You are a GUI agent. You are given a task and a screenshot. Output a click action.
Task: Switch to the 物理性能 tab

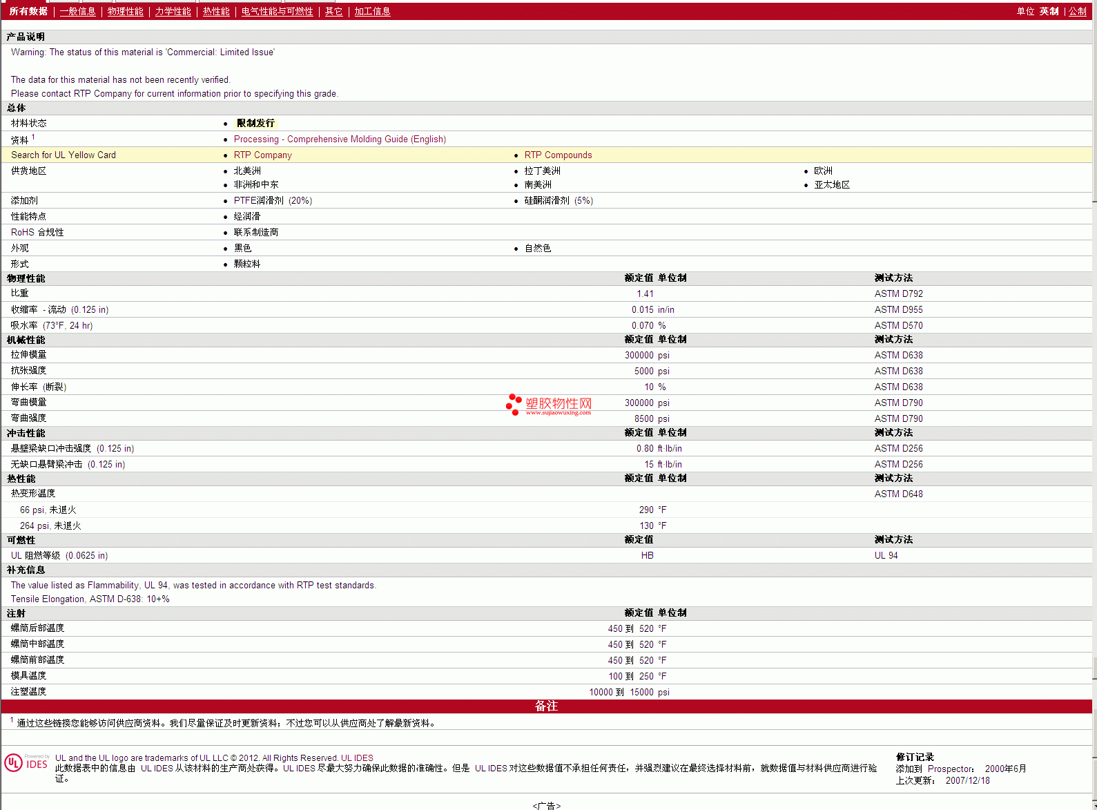click(x=126, y=11)
